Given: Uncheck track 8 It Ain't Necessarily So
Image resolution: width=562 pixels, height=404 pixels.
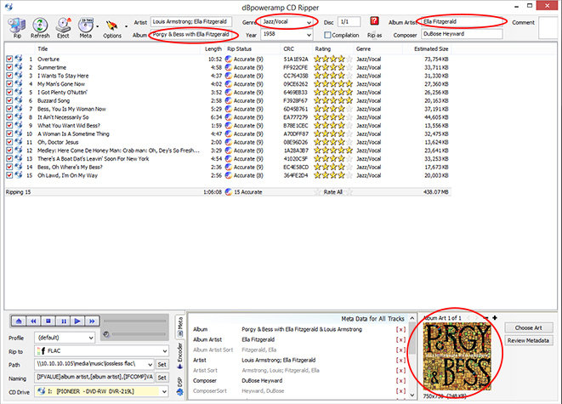Looking at the screenshot, I should (x=9, y=117).
